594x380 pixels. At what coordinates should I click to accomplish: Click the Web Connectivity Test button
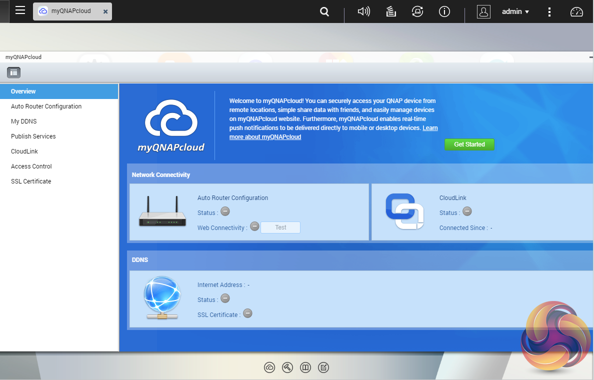pos(280,227)
